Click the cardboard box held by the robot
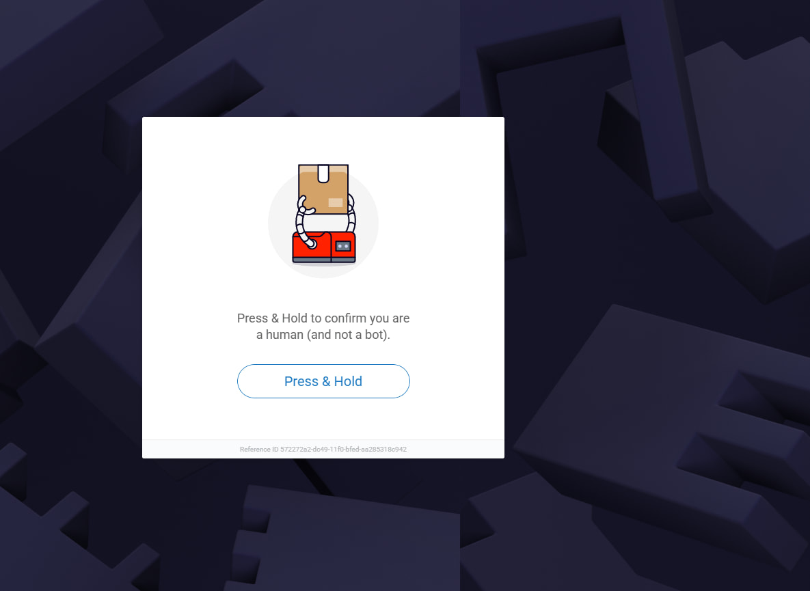810x591 pixels. point(323,189)
